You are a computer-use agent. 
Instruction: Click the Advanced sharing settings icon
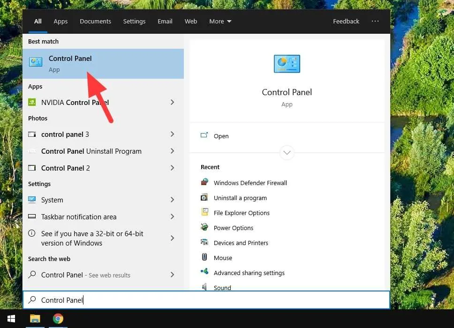[x=204, y=272]
